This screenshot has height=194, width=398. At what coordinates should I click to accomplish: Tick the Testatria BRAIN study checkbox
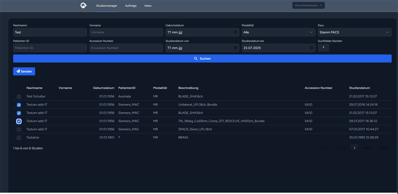coord(19,138)
